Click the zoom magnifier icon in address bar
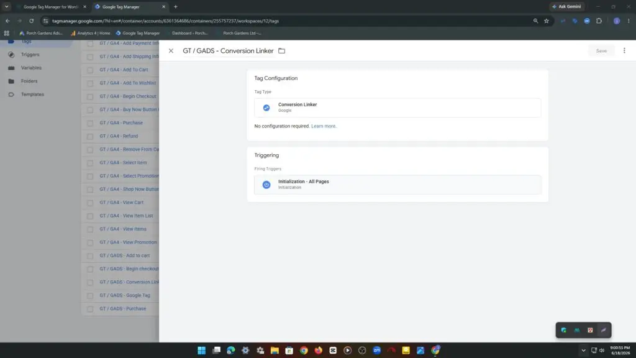636x358 pixels. point(535,21)
